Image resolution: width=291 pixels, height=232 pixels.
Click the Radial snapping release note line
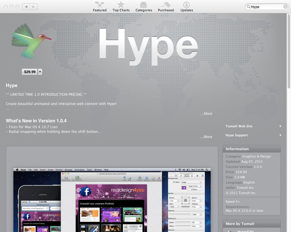tap(54, 132)
